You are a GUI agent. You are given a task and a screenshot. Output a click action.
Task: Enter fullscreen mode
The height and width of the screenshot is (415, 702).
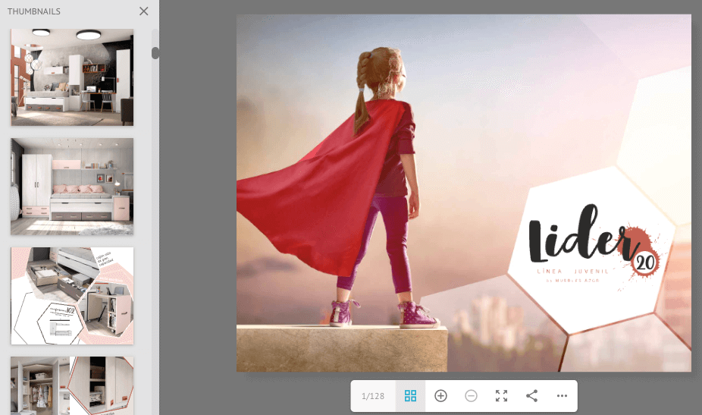coord(501,396)
